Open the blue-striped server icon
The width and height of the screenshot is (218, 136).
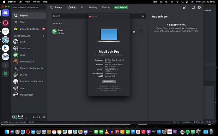coord(5,57)
